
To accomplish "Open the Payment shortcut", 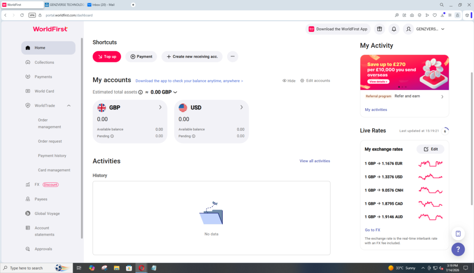I will [x=141, y=56].
